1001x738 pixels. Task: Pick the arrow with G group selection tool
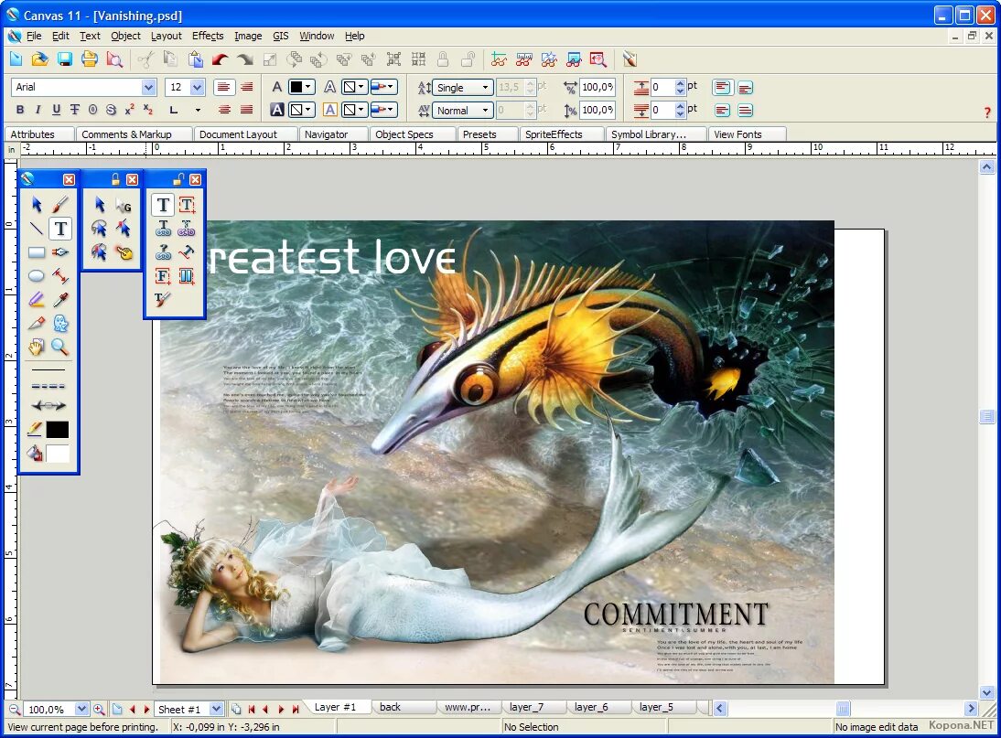(x=124, y=205)
